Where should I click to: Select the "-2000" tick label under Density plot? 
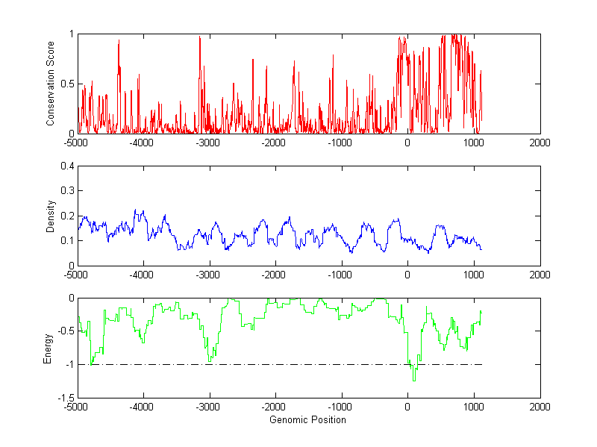pos(275,275)
